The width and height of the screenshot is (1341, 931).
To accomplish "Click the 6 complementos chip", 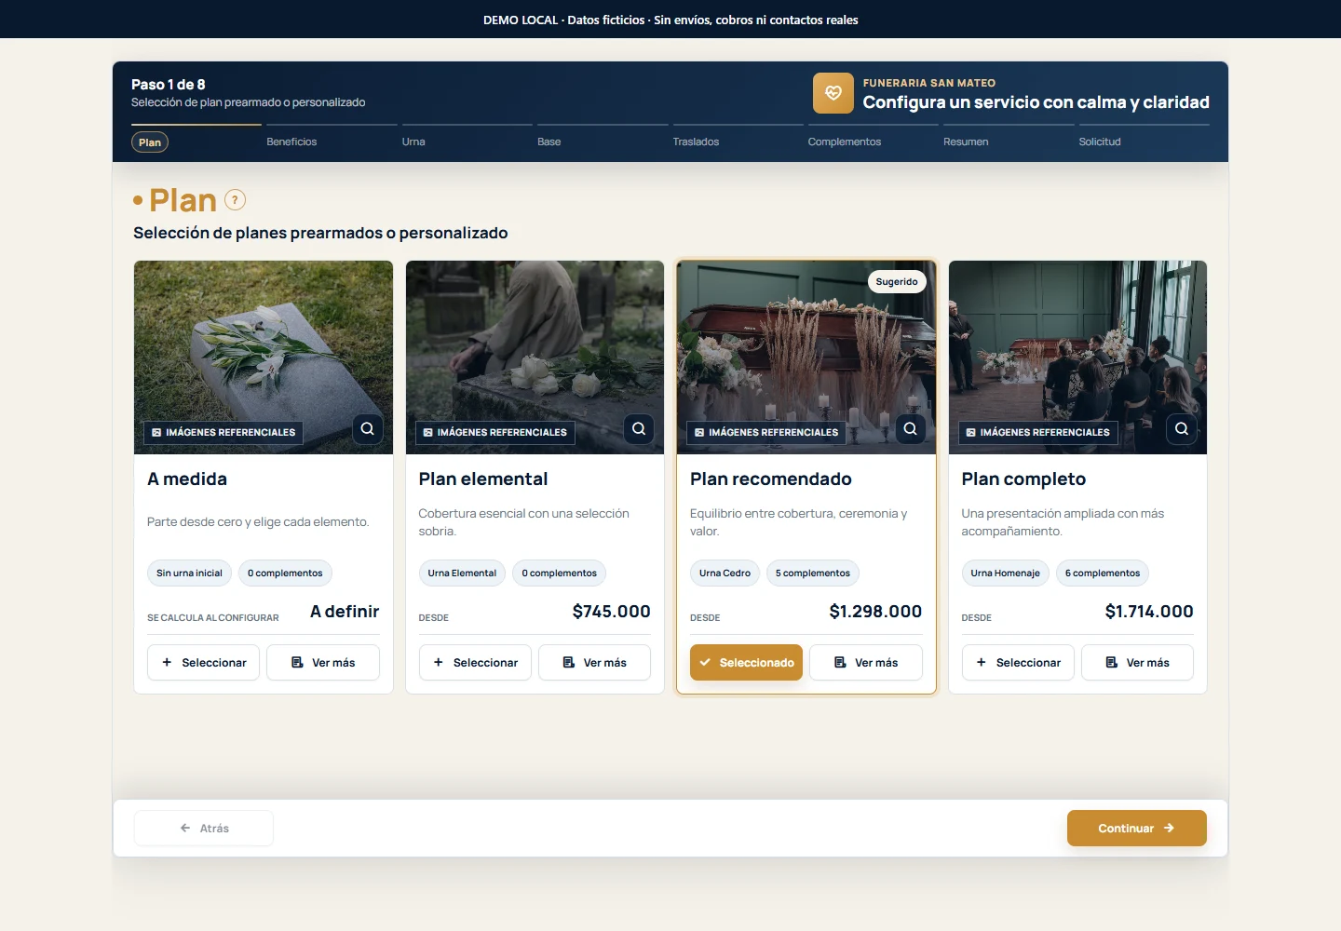I will [x=1103, y=573].
